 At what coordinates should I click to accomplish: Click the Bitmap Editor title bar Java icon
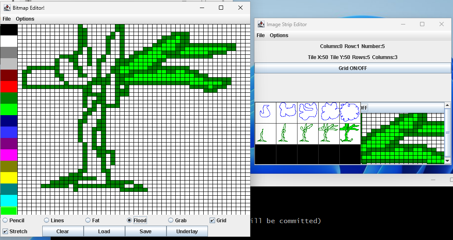(7, 8)
